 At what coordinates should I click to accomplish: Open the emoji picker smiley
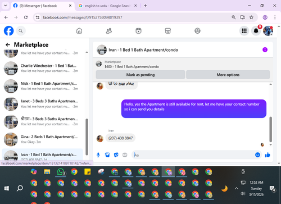[x=258, y=155]
